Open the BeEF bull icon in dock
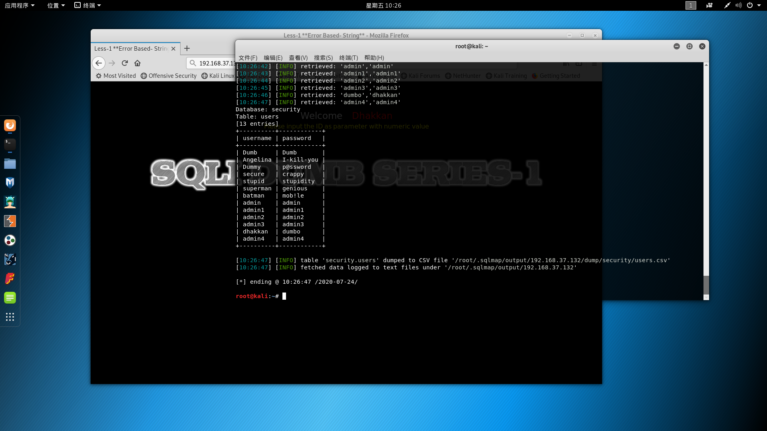This screenshot has height=431, width=767. [x=10, y=259]
